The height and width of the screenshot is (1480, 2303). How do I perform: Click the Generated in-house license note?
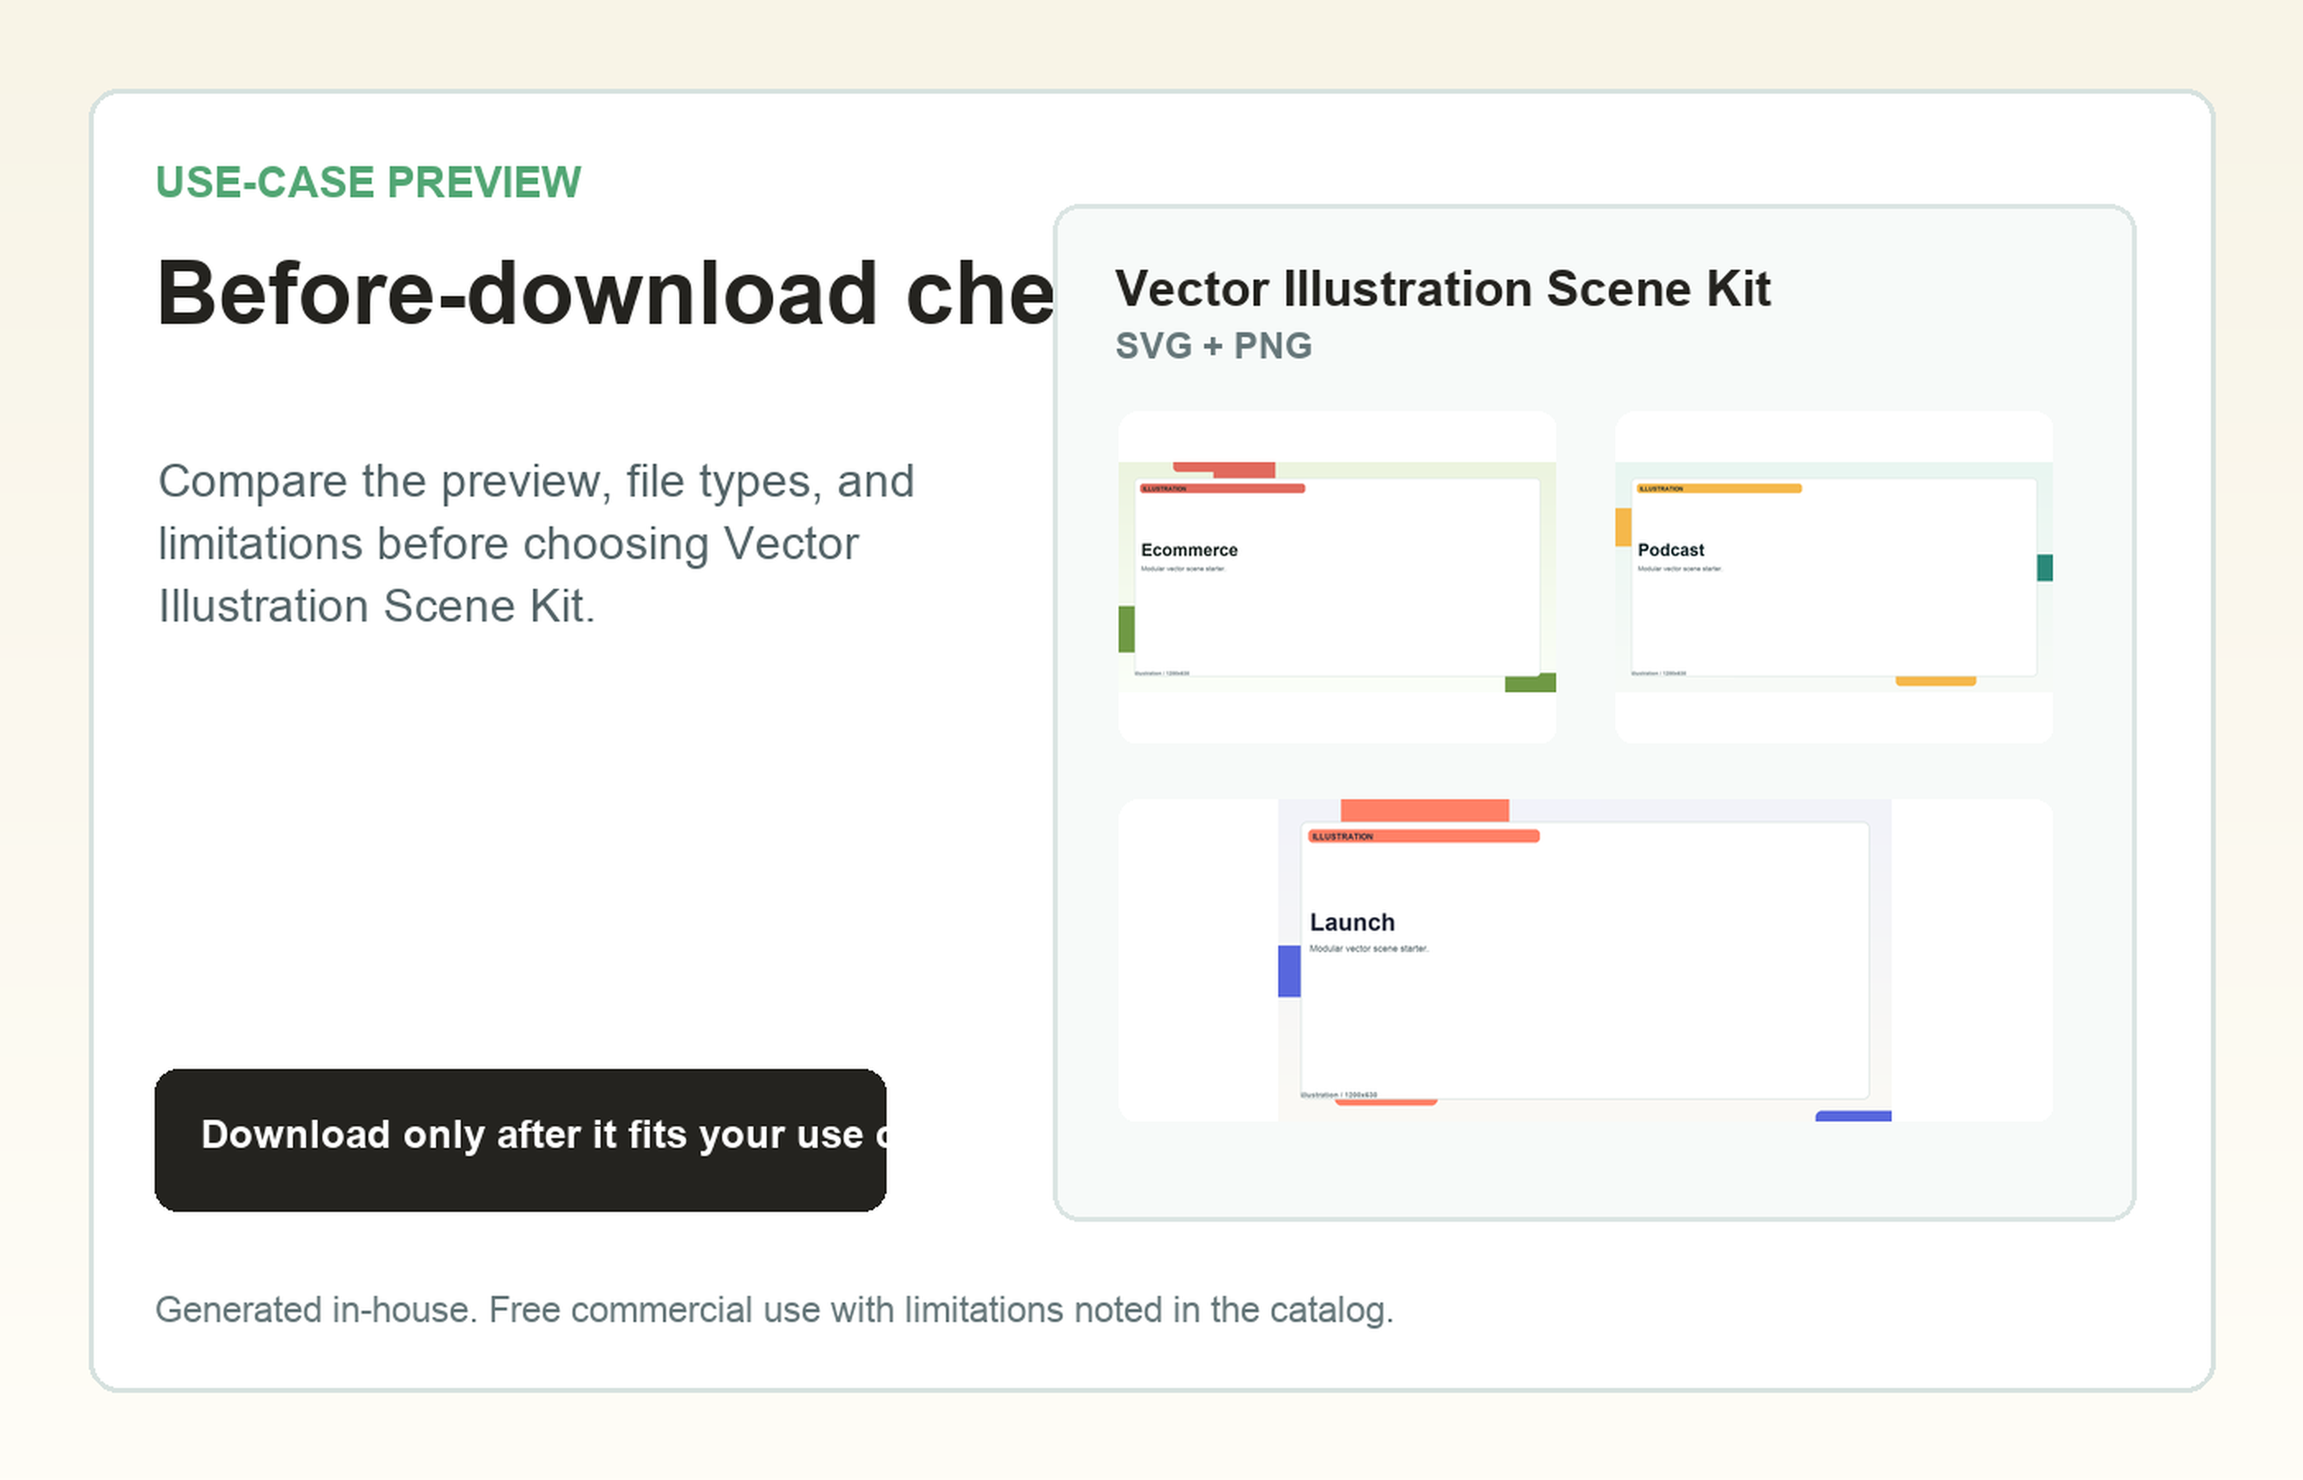point(774,1310)
